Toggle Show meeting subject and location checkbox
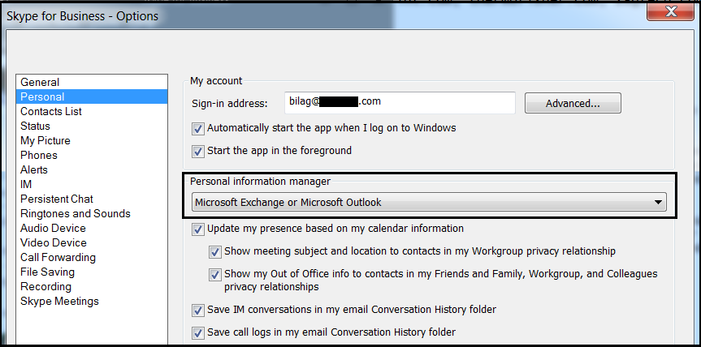The width and height of the screenshot is (701, 347). (215, 252)
